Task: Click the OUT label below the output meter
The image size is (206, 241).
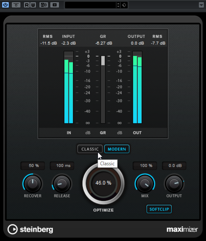Action: pyautogui.click(x=137, y=133)
